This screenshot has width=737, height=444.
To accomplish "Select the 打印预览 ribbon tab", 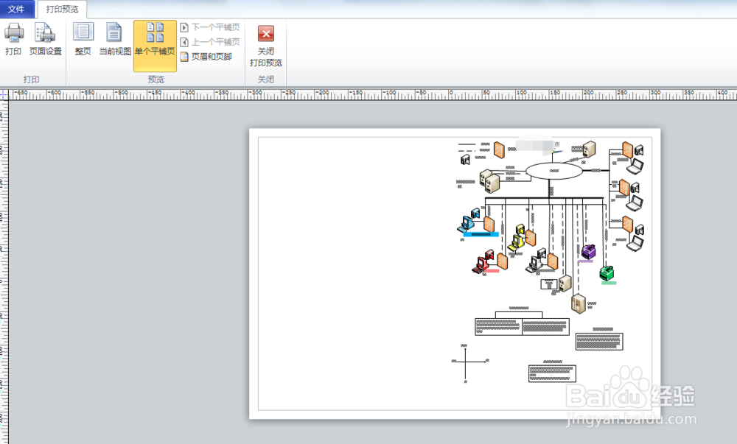I will pos(62,9).
